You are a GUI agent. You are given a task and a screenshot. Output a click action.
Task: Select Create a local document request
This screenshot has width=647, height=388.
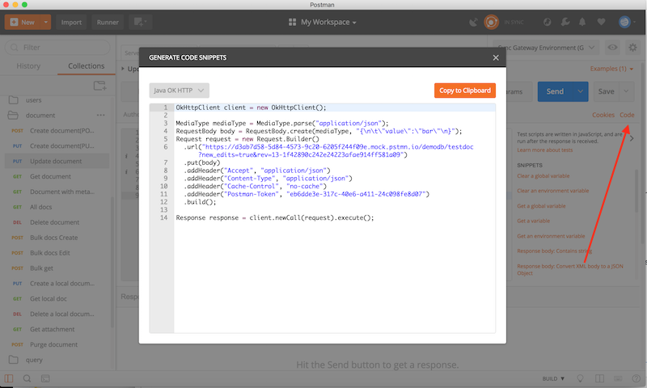pyautogui.click(x=57, y=283)
